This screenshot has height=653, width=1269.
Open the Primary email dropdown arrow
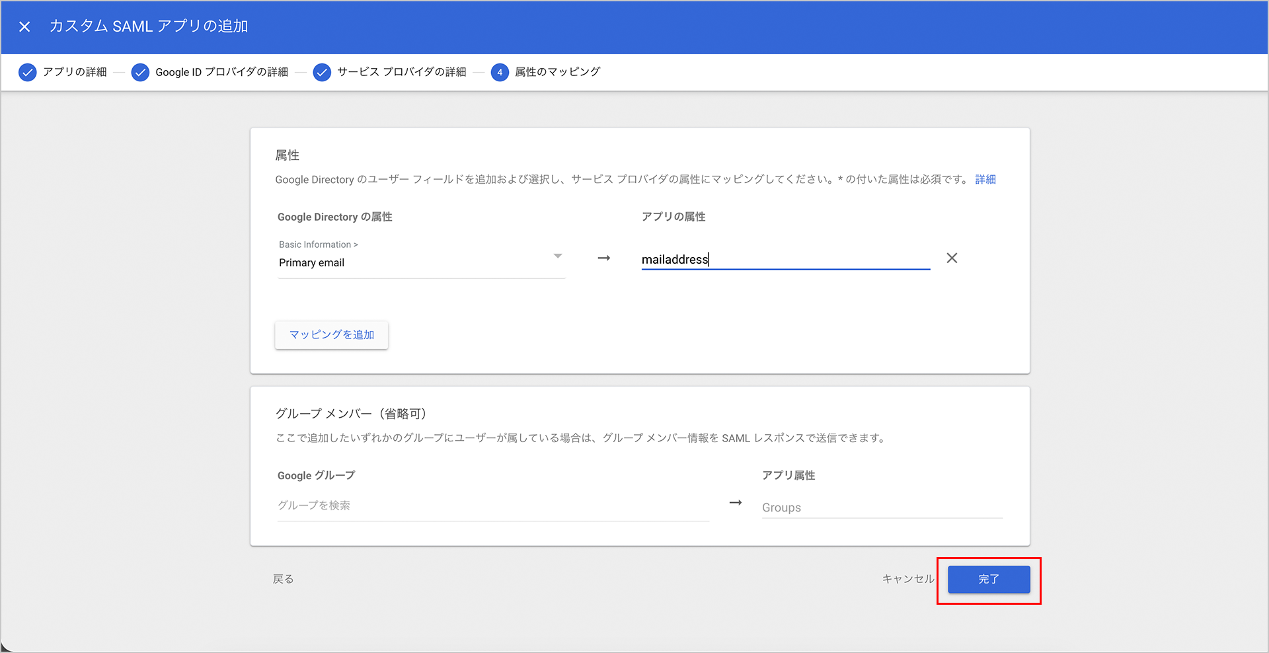[x=558, y=256]
